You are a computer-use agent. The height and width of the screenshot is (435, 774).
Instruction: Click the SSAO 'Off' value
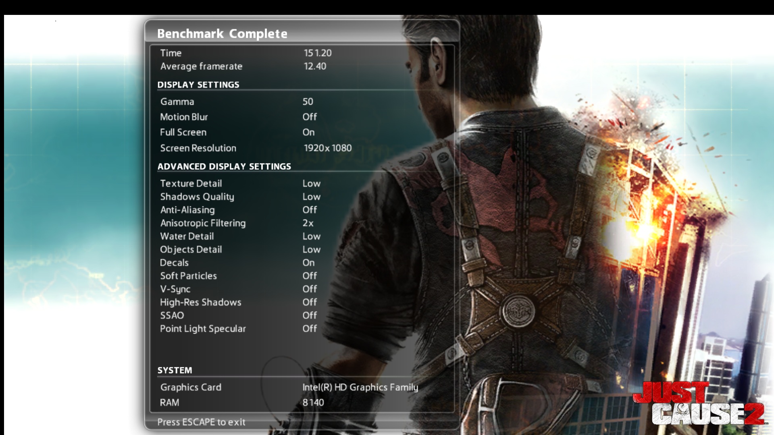[x=310, y=315]
